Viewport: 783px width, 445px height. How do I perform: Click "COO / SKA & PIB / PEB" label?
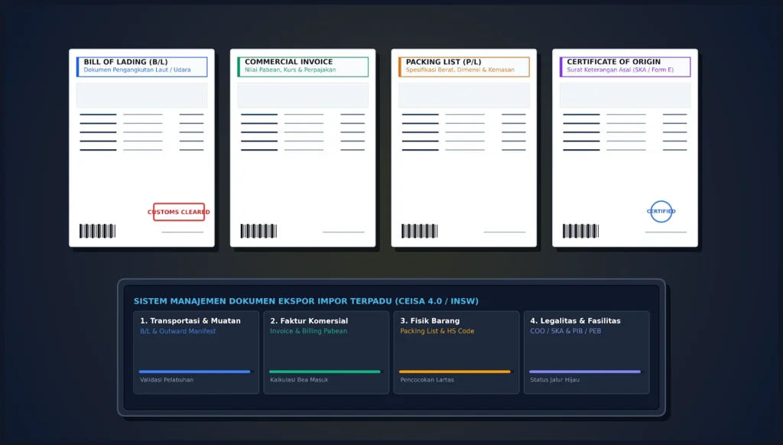coord(566,331)
